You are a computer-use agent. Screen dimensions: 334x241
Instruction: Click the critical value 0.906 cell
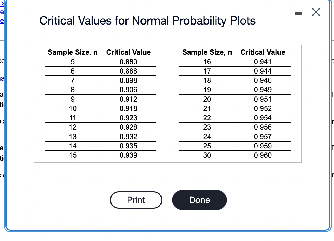pyautogui.click(x=128, y=90)
